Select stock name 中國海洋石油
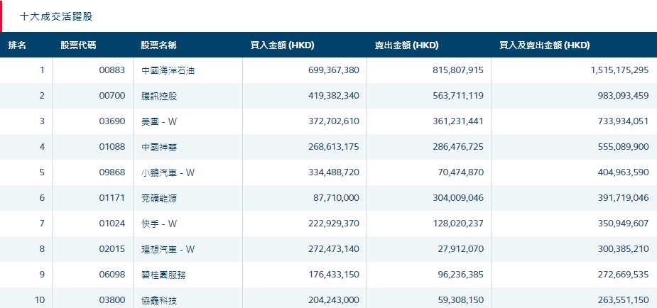 [168, 70]
